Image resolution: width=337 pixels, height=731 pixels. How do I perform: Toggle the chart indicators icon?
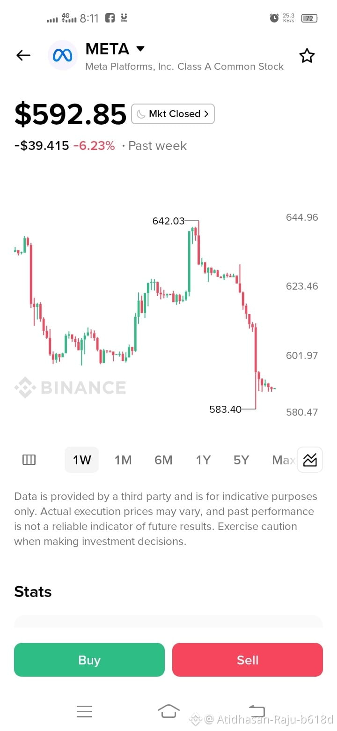pyautogui.click(x=310, y=460)
